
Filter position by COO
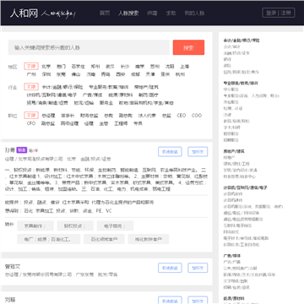click(x=197, y=116)
